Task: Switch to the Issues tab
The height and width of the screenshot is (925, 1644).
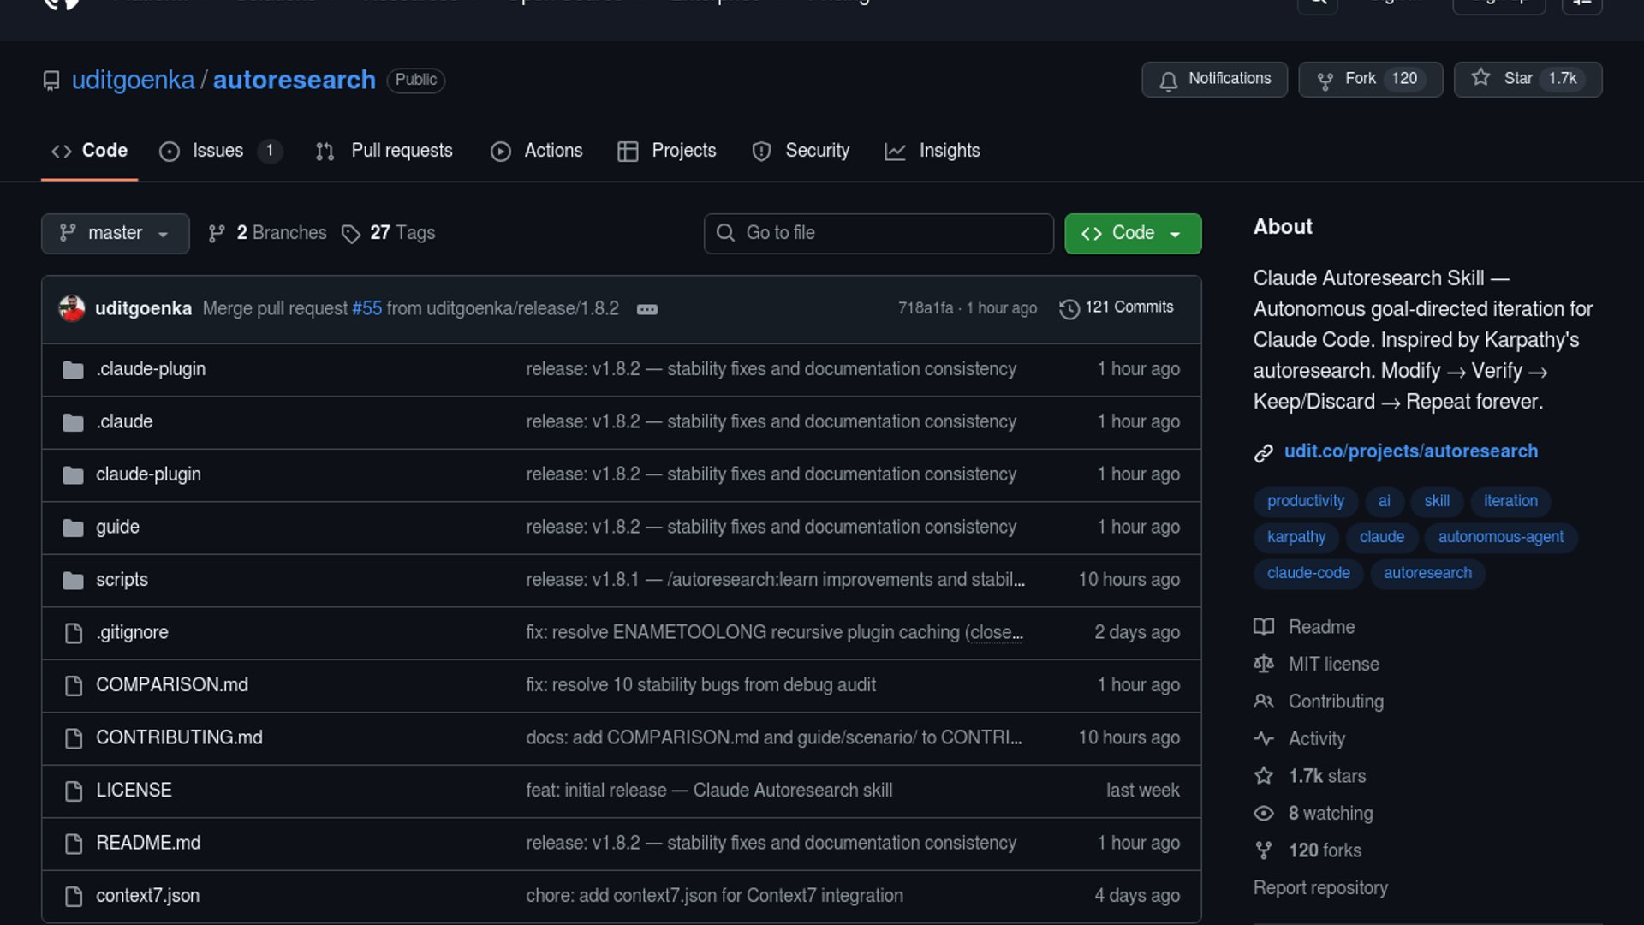Action: point(217,151)
